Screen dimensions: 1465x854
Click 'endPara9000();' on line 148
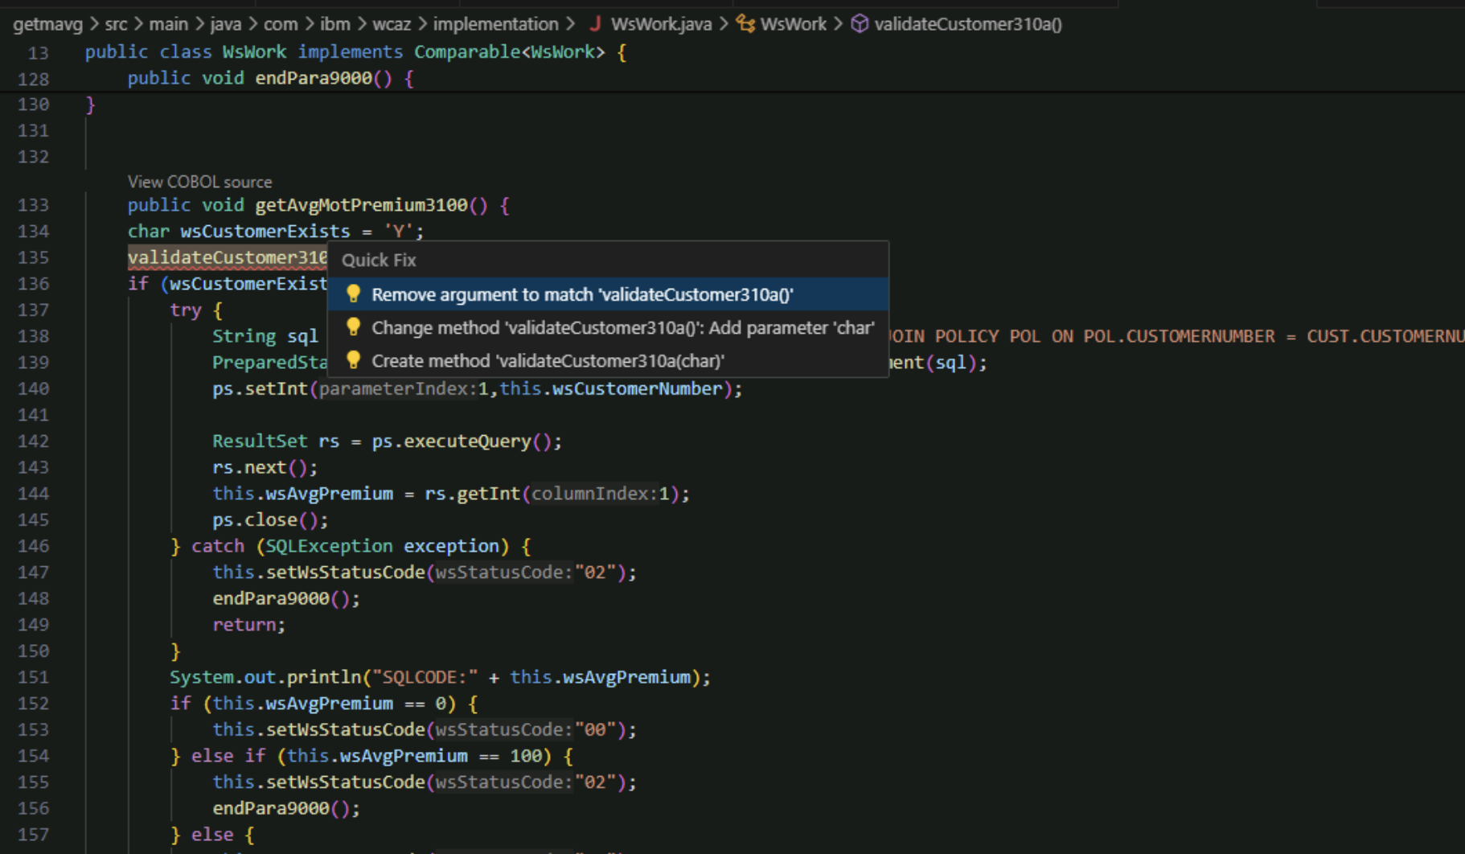[x=286, y=599]
